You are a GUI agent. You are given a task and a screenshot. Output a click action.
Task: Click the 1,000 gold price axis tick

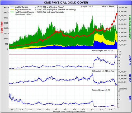[6, 39]
